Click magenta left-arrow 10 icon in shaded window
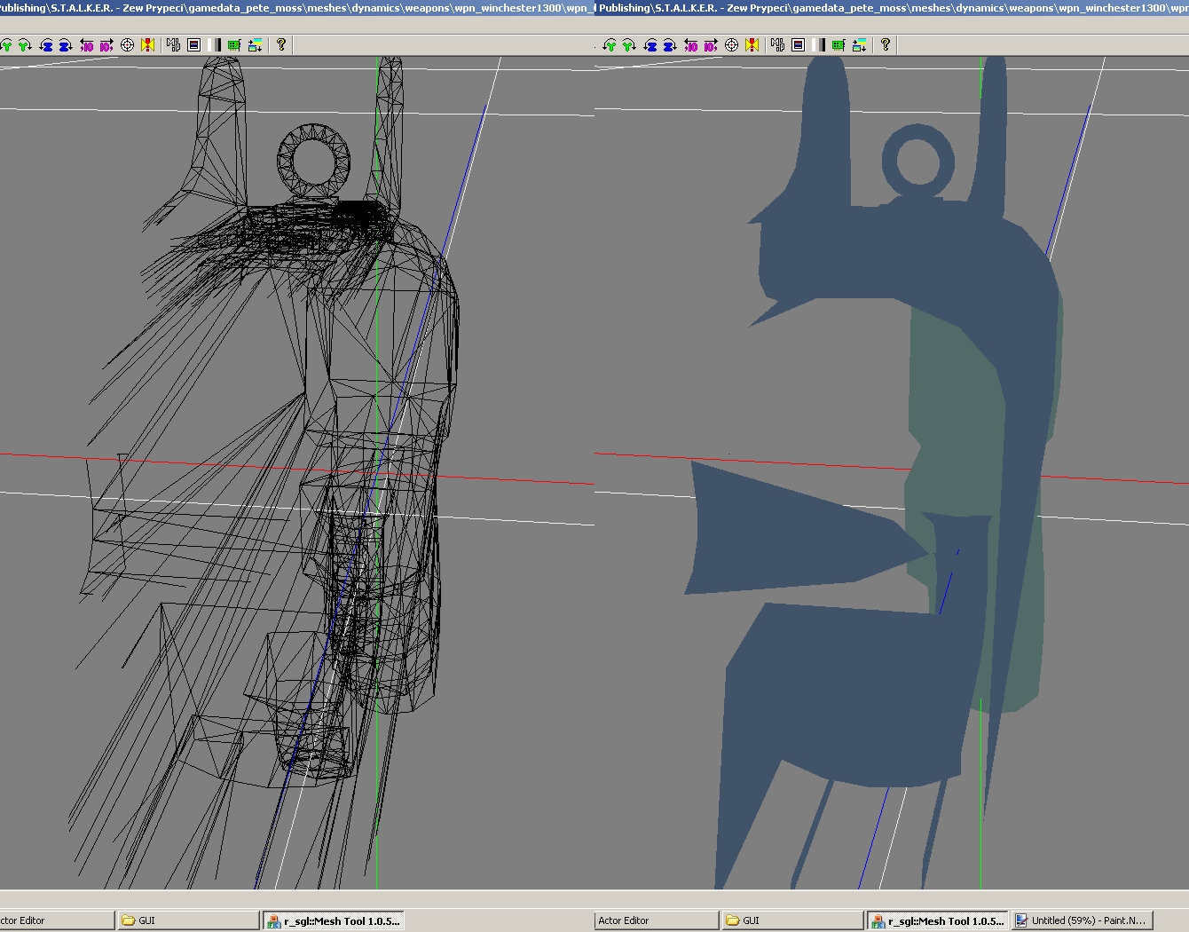The image size is (1189, 932). (x=691, y=45)
